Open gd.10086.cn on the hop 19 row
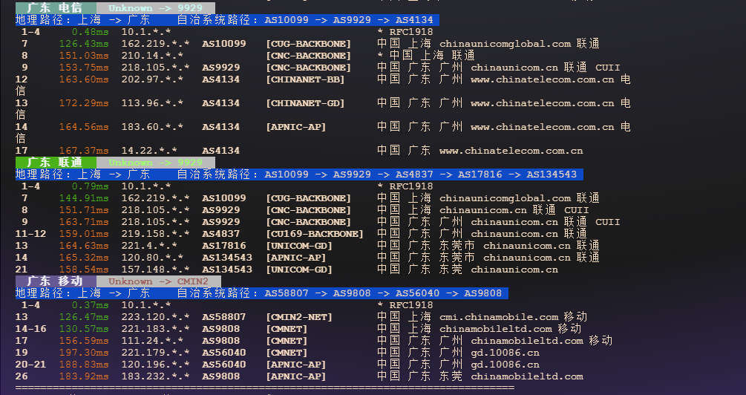Screen dimensions: 746x395 pos(505,353)
